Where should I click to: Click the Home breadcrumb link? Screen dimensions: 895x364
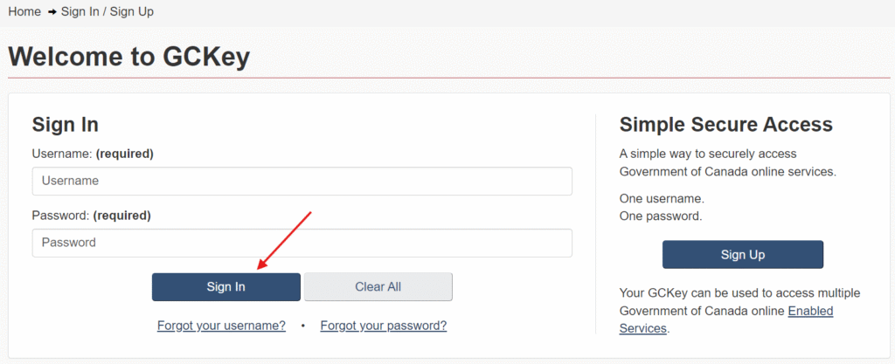click(24, 11)
